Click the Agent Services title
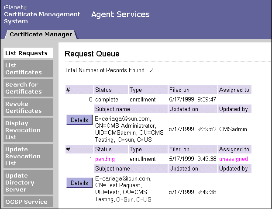The width and height of the screenshot is (272, 209). click(121, 14)
